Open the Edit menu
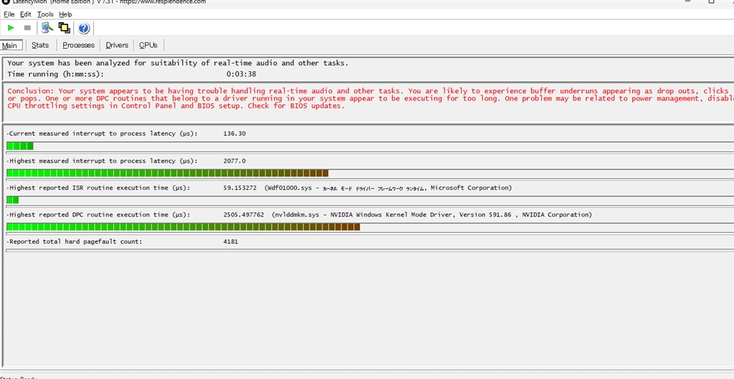This screenshot has height=379, width=734. tap(26, 14)
